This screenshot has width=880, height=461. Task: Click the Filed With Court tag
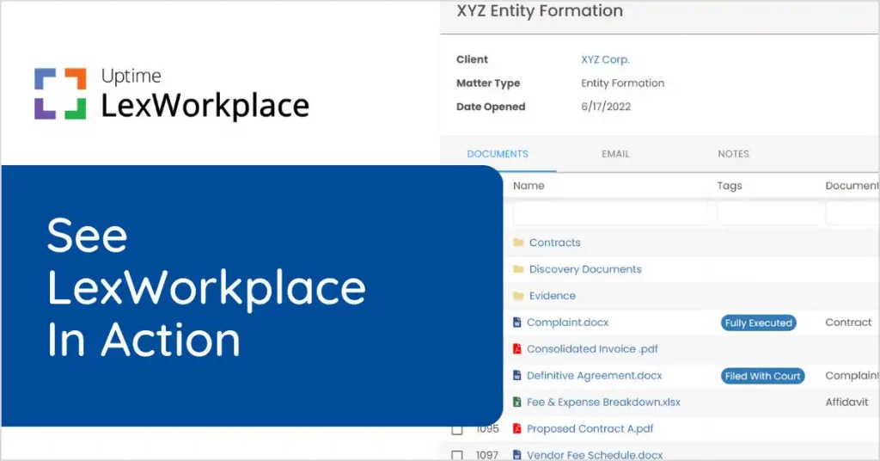click(763, 376)
